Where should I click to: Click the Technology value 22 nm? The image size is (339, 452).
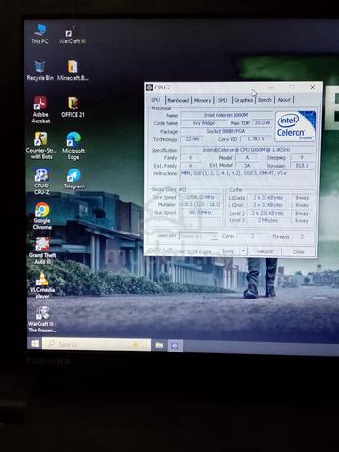[192, 139]
